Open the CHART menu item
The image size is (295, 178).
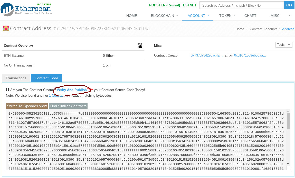pyautogui.click(x=250, y=16)
